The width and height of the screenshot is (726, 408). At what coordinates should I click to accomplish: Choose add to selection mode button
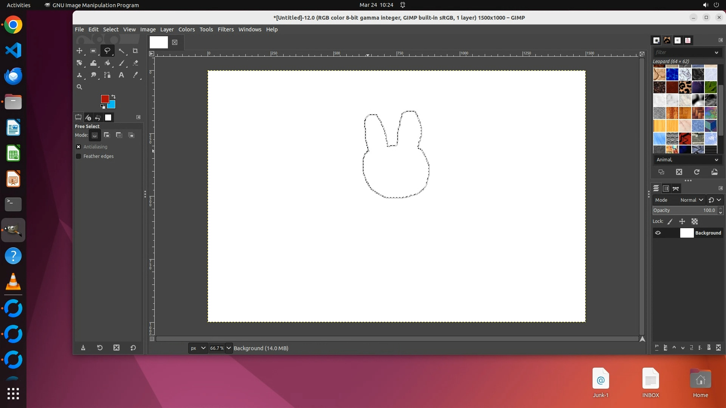pyautogui.click(x=107, y=135)
